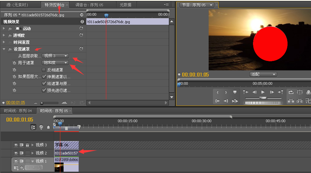Uncheck Stretch Matte to Fit option

point(44,77)
